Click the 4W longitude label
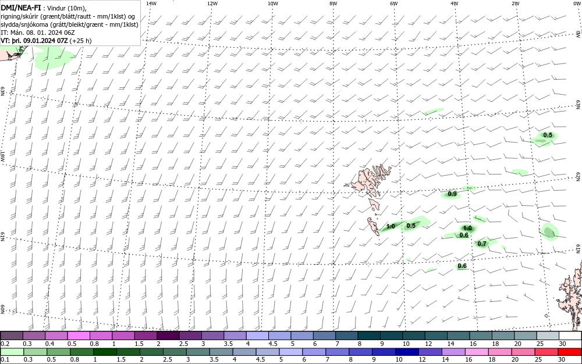The image size is (582, 364). click(x=455, y=3)
